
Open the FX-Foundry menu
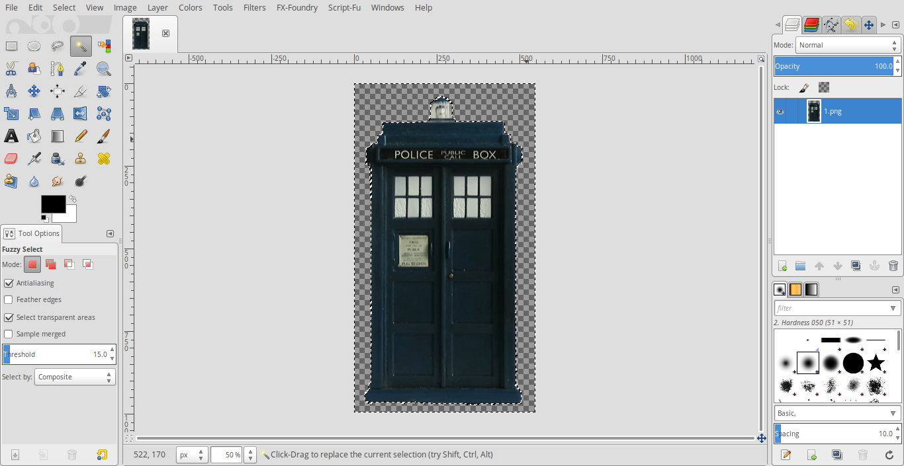pyautogui.click(x=297, y=7)
